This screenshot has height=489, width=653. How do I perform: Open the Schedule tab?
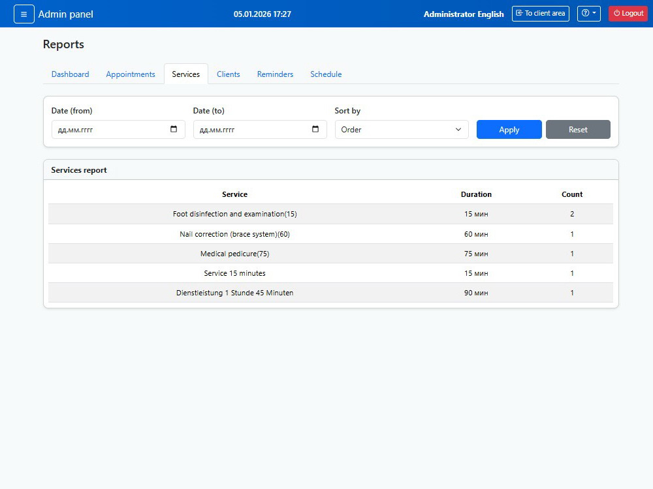tap(326, 74)
